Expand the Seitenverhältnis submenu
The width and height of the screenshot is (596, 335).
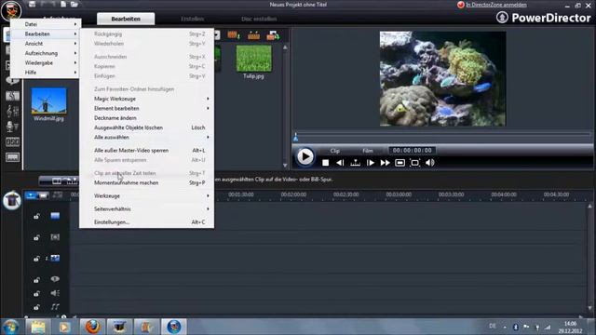(x=147, y=208)
